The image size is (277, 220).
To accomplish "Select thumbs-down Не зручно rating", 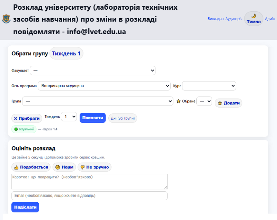I will click(x=94, y=167).
